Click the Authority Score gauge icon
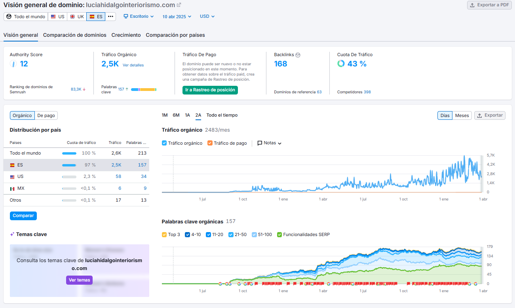Image resolution: width=515 pixels, height=308 pixels. coord(13,64)
